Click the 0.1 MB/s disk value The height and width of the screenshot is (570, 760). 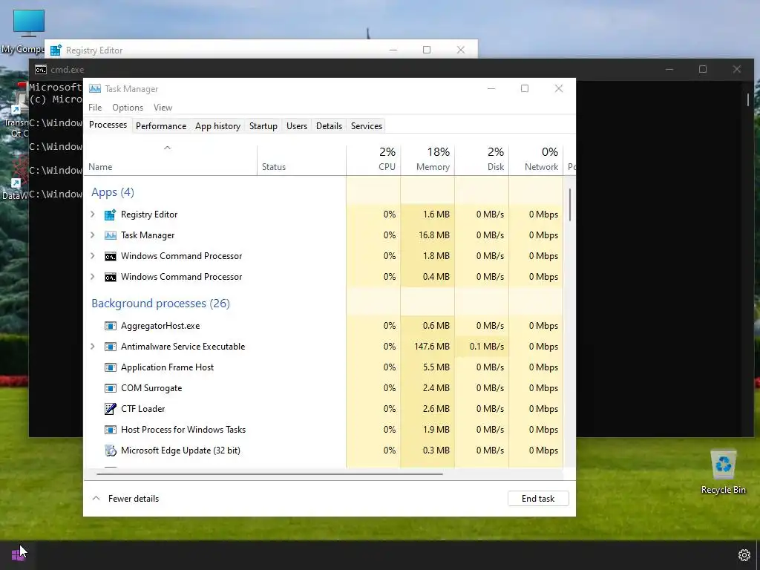(x=487, y=347)
